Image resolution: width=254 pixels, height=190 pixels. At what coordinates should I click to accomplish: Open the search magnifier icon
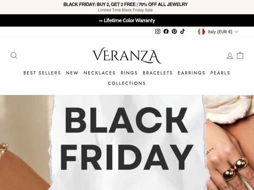point(14,55)
